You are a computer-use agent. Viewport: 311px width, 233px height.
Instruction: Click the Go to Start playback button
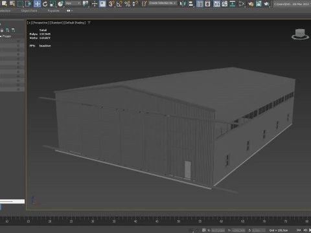tap(299, 230)
